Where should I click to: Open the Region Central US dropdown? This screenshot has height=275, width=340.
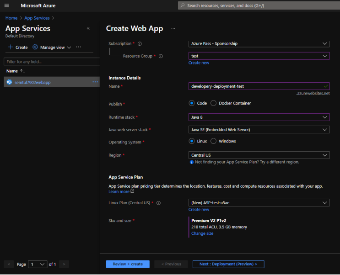(259, 155)
